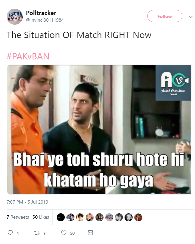View the 7 Retweets list

(x=18, y=217)
